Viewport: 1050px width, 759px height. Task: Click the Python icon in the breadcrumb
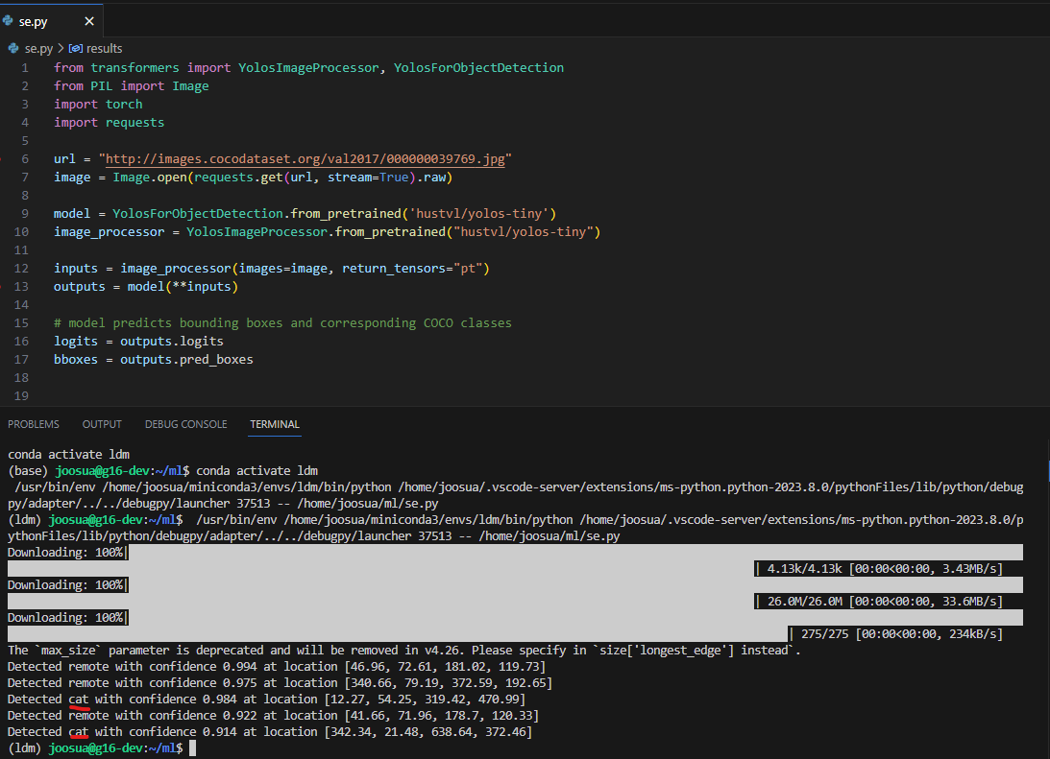13,49
